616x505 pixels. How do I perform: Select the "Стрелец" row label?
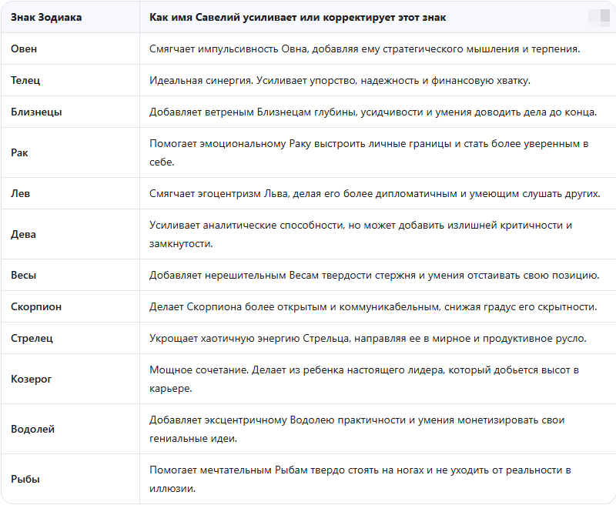pos(32,338)
